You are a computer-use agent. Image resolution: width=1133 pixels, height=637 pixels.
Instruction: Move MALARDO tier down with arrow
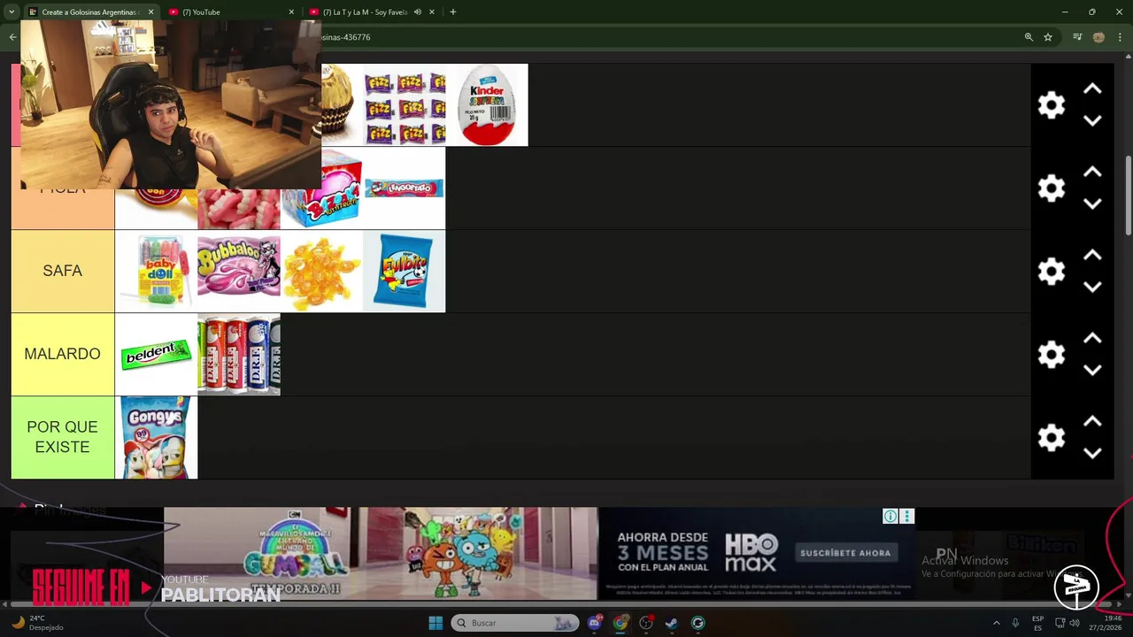[x=1092, y=370]
